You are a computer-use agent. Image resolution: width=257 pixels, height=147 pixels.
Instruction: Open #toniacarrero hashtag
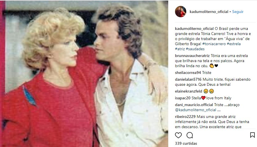pyautogui.click(x=214, y=44)
